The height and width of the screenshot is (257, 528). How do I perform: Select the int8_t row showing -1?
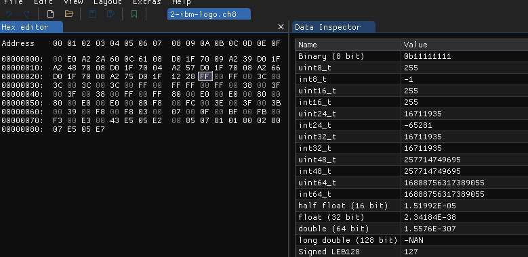point(412,79)
